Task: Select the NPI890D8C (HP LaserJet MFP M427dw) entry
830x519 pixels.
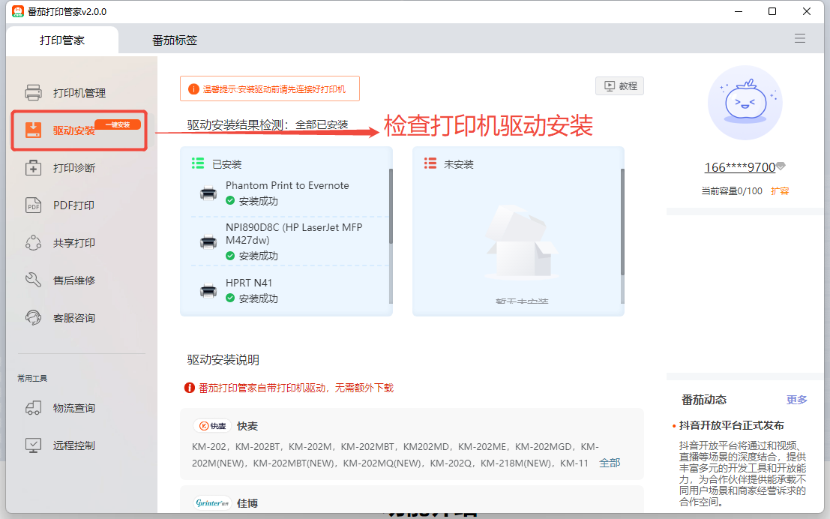Action: point(295,233)
